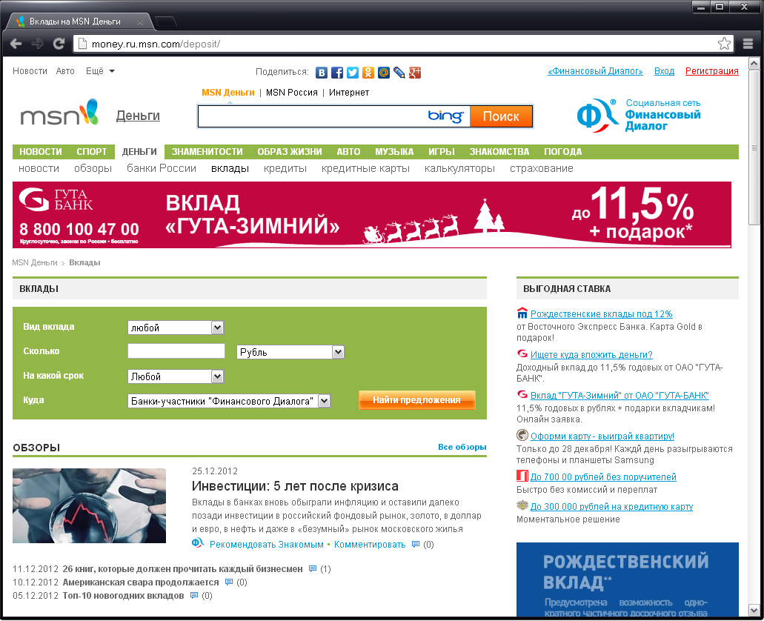The width and height of the screenshot is (764, 621).
Task: Open the ОБРАЗ ЖИЗНИ main tab
Action: tap(290, 152)
